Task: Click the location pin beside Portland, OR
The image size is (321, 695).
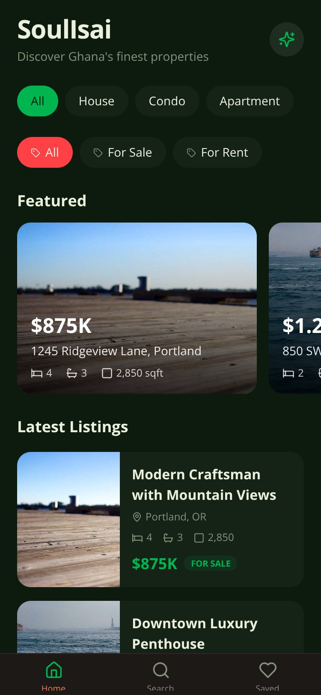Action: click(137, 517)
